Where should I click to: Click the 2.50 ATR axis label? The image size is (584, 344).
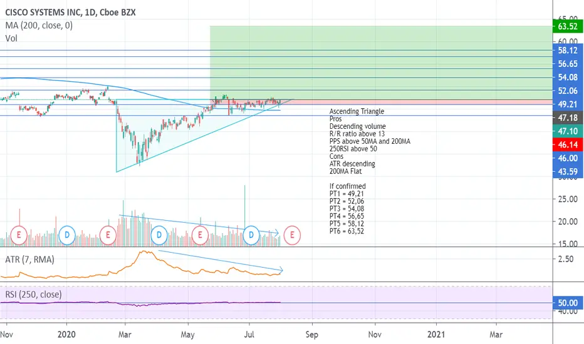pos(565,259)
